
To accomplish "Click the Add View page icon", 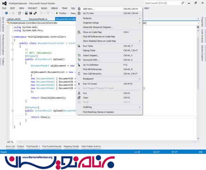I will pyautogui.click(x=79, y=9).
